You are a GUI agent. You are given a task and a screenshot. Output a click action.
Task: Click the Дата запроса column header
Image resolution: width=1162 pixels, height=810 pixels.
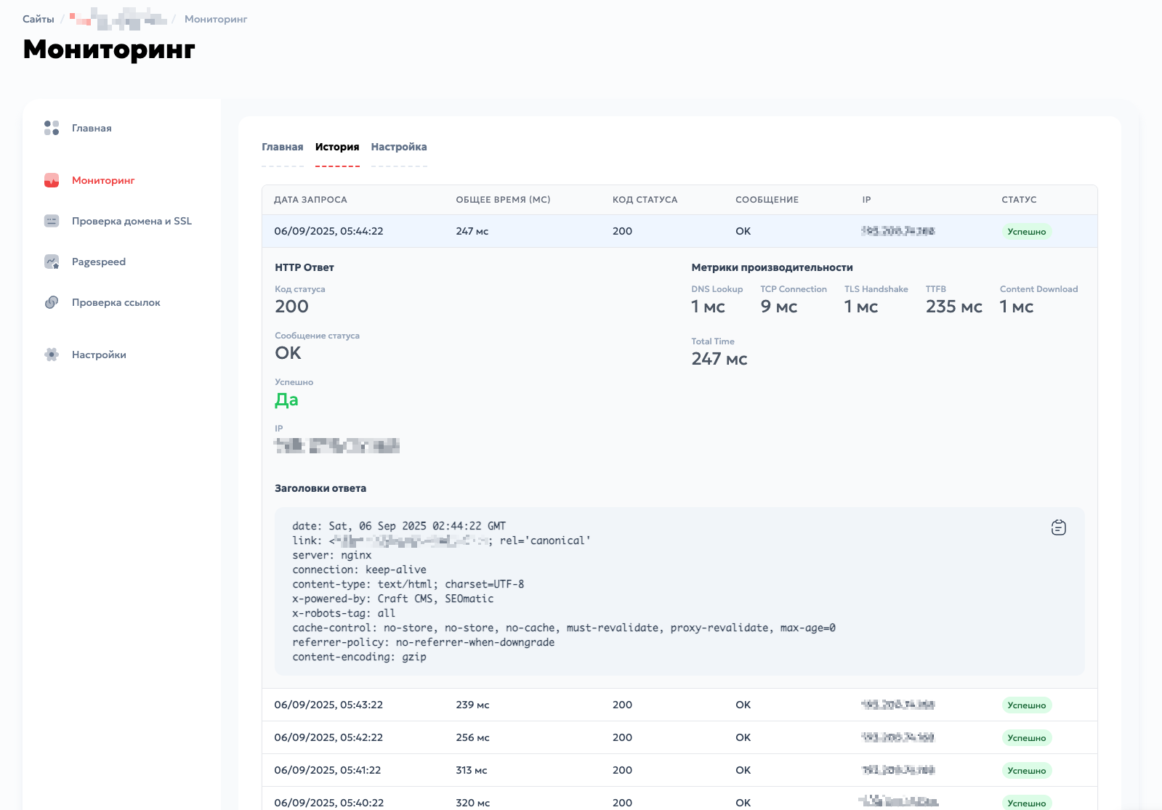310,200
